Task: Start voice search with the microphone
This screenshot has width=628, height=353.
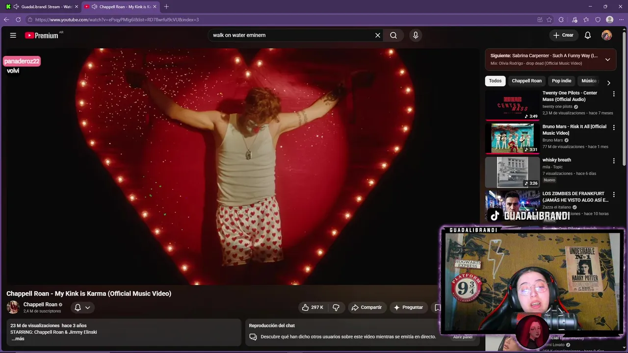Action: point(416,35)
